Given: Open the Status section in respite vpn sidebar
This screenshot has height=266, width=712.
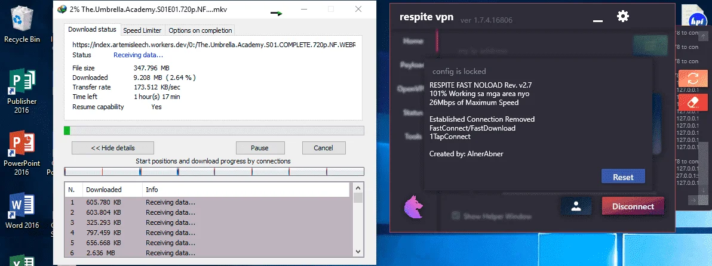Looking at the screenshot, I should pyautogui.click(x=413, y=112).
